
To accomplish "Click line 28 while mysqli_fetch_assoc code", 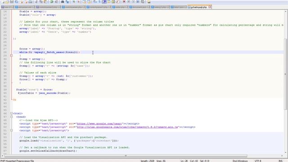I will coord(49,52).
